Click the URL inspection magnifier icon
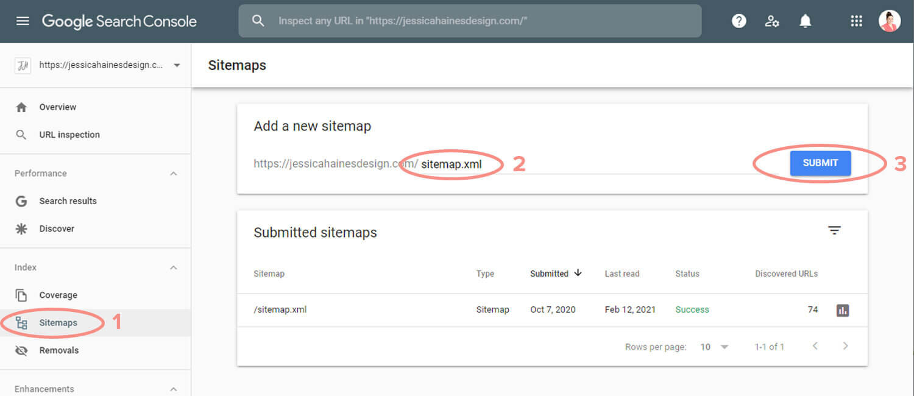The image size is (914, 396). click(x=21, y=135)
